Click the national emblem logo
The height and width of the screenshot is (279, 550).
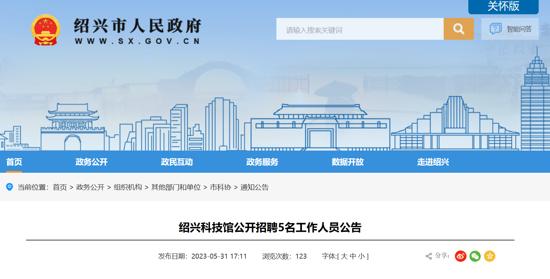pos(45,30)
